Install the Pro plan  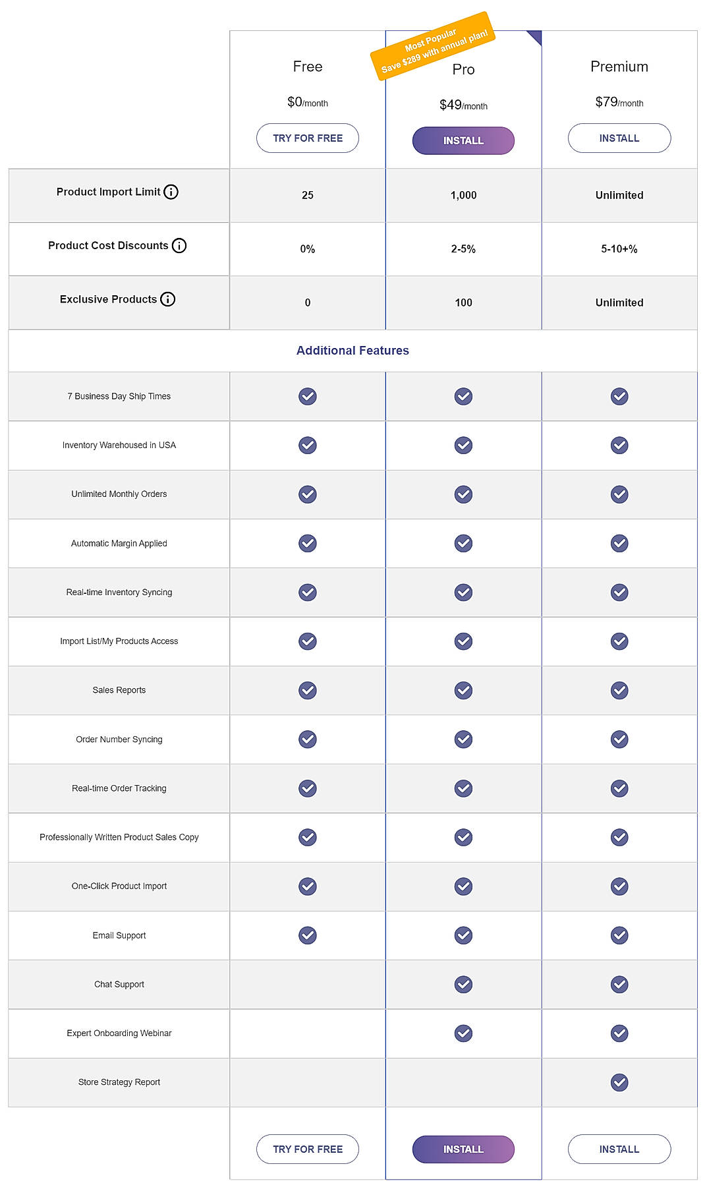pyautogui.click(x=463, y=140)
